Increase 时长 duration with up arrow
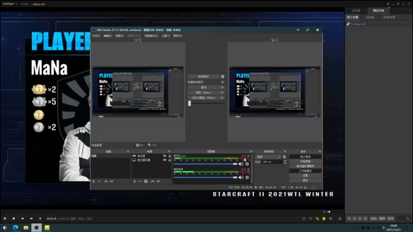Screen dimensions: 413x232 [x=285, y=161]
